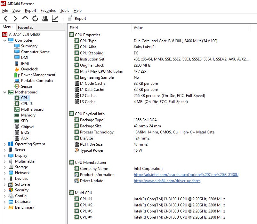Open the graph chart toolbar icon
257x224 pixels.
[55, 19]
